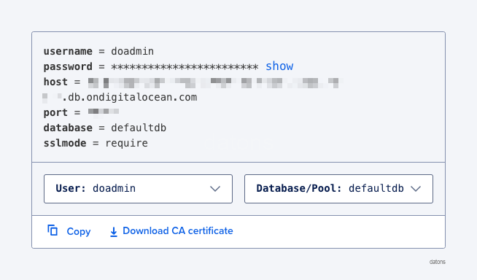Click the username value doadmin
Image resolution: width=477 pixels, height=280 pixels.
(x=132, y=51)
